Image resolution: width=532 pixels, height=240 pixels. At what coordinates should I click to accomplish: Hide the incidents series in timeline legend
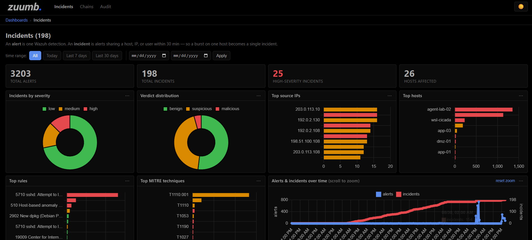pyautogui.click(x=408, y=194)
